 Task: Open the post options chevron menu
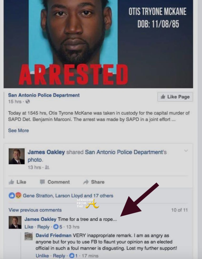(x=186, y=151)
